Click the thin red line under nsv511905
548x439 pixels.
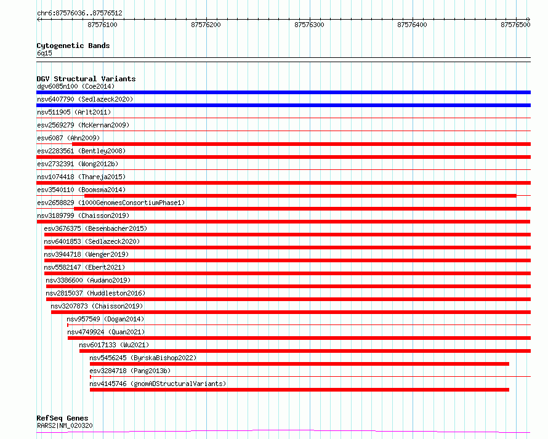click(x=283, y=118)
